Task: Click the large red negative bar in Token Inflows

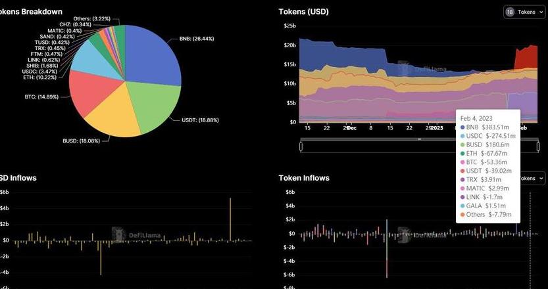Action: point(387,269)
